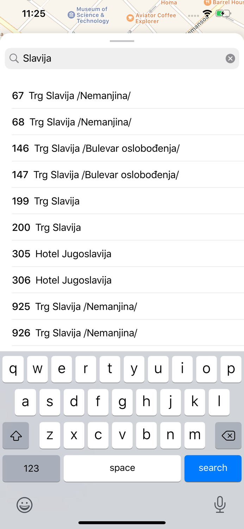This screenshot has width=244, height=529.
Task: Focus the search field containing Slavija
Action: click(120, 59)
